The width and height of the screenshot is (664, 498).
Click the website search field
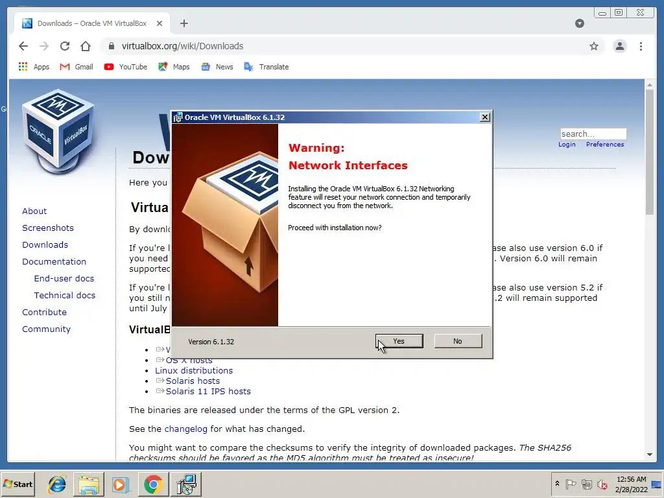pos(593,134)
